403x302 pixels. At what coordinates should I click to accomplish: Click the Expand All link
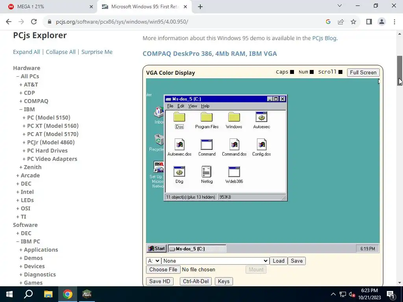point(26,52)
